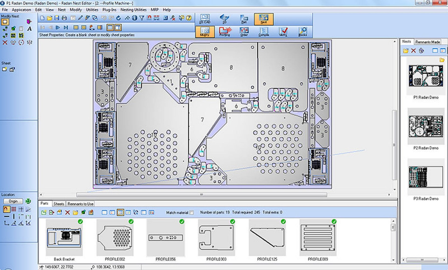Screen dimensions: 448x270
Task: Open the Blocks viewer
Action: click(303, 32)
